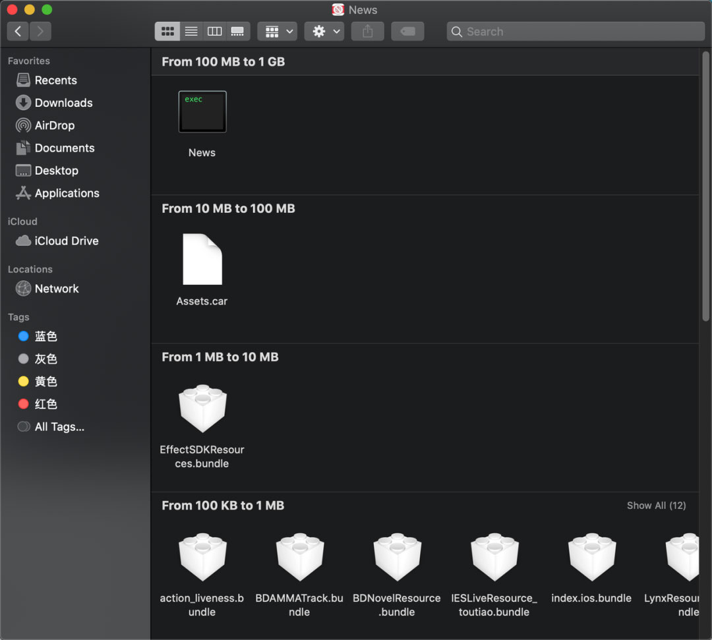Image resolution: width=712 pixels, height=640 pixels.
Task: Click the Share toolbar button
Action: [368, 31]
